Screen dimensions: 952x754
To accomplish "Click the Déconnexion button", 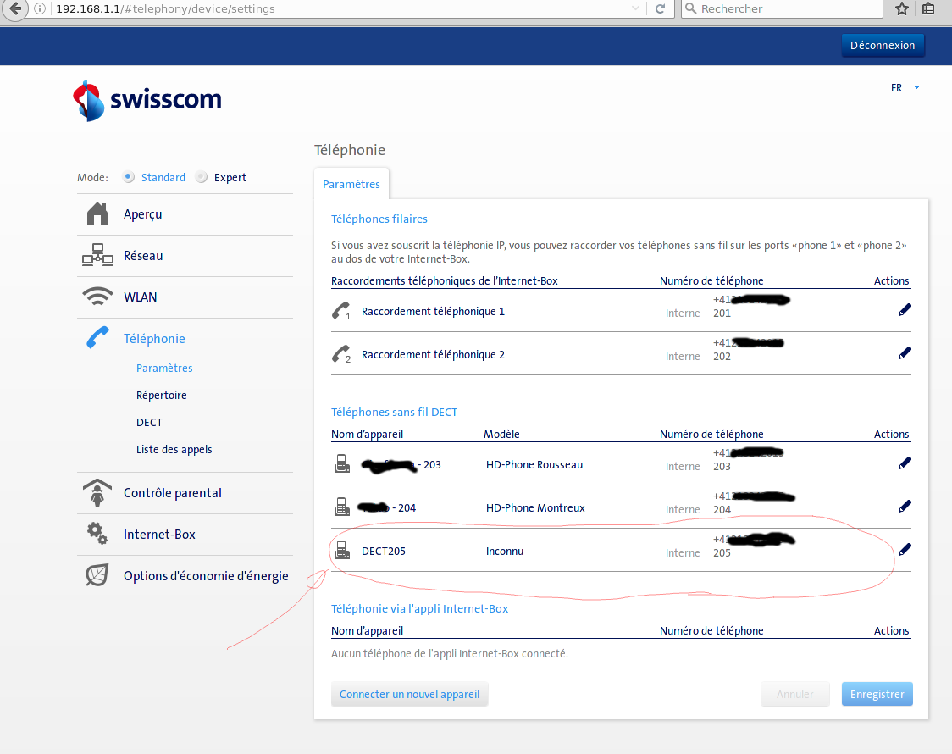I will pos(883,45).
